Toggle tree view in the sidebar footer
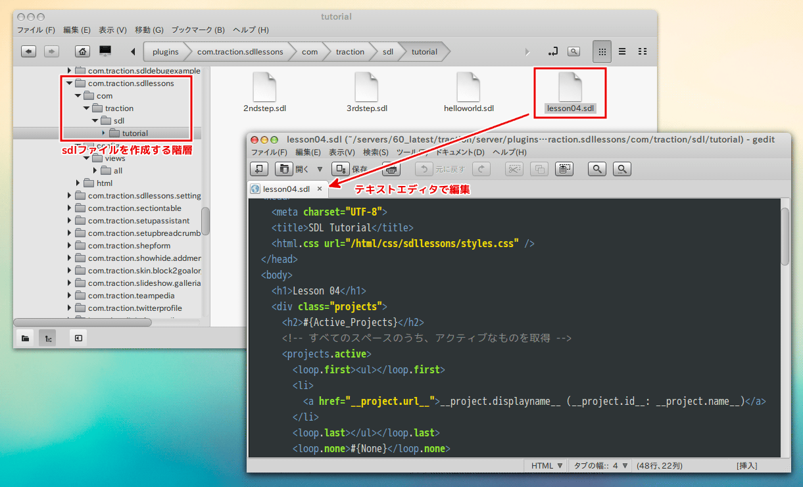This screenshot has width=803, height=487. pos(47,338)
